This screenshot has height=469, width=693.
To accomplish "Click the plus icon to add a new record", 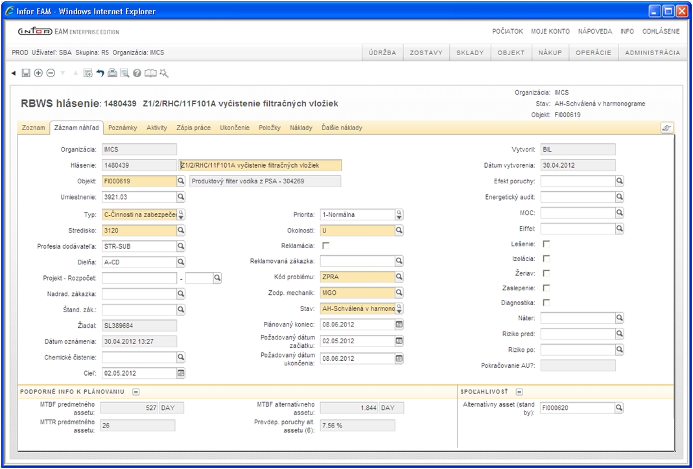I will pyautogui.click(x=38, y=73).
